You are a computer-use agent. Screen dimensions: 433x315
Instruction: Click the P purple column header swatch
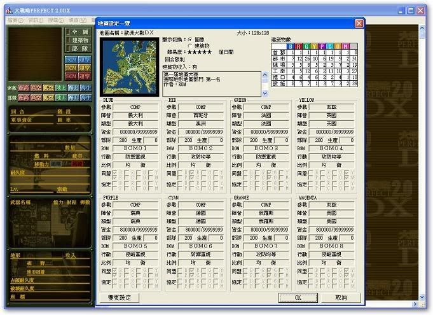322,46
